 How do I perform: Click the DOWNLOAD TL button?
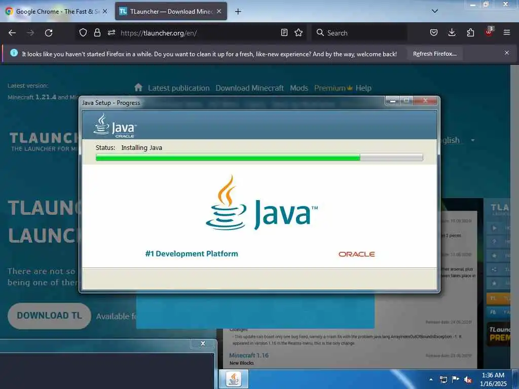pyautogui.click(x=49, y=316)
